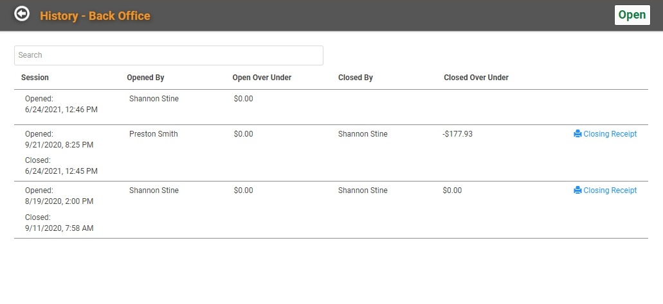This screenshot has height=304, width=663.
Task: Click the green Open button
Action: [x=632, y=15]
